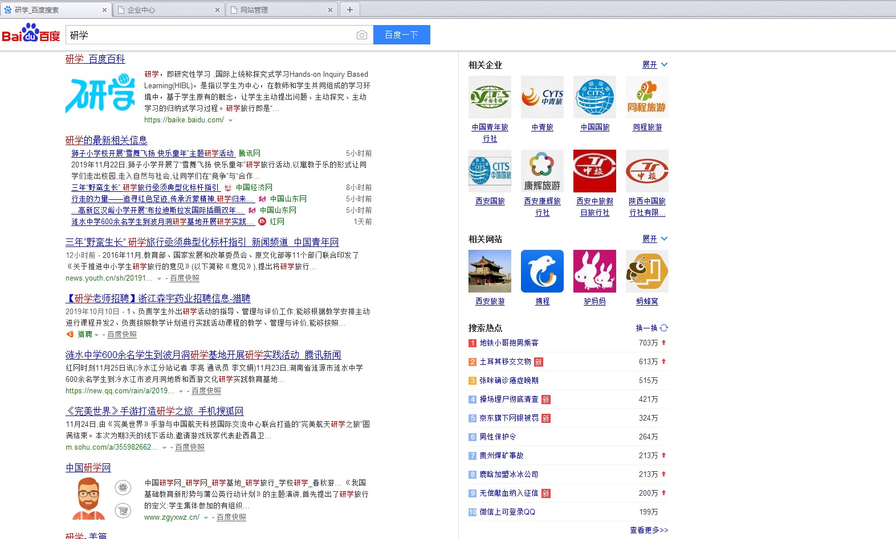Click the red 西安中旅假日旅行社 logo
The height and width of the screenshot is (539, 896).
(594, 171)
